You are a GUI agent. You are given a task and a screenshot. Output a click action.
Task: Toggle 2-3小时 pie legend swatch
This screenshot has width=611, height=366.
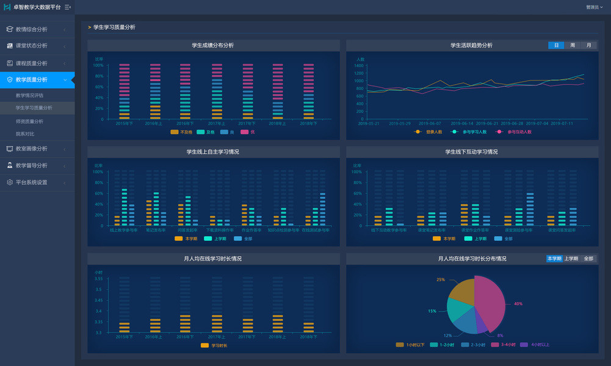click(x=465, y=345)
